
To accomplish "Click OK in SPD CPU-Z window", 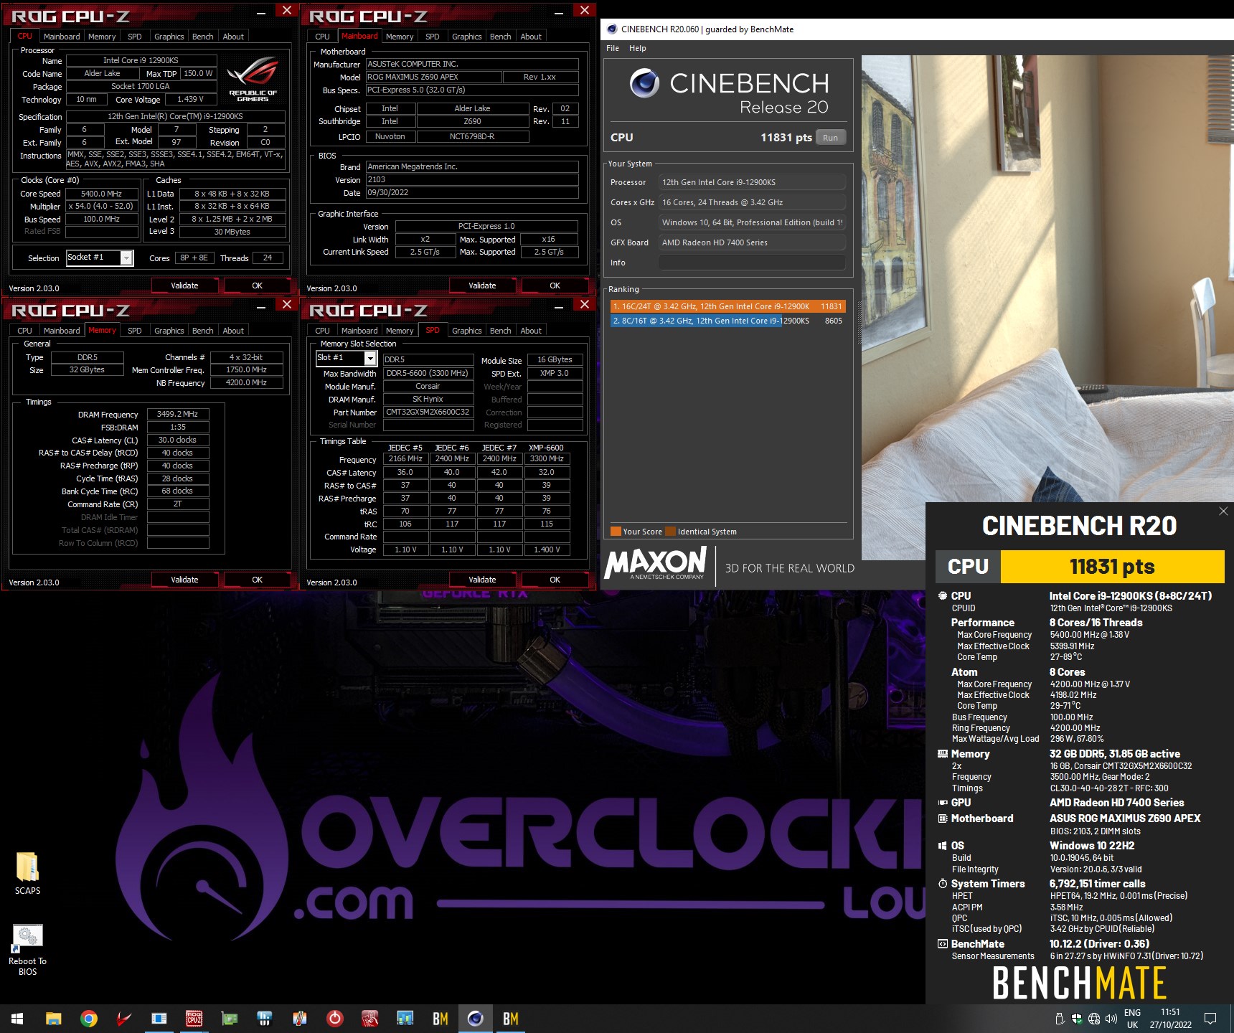I will point(555,580).
